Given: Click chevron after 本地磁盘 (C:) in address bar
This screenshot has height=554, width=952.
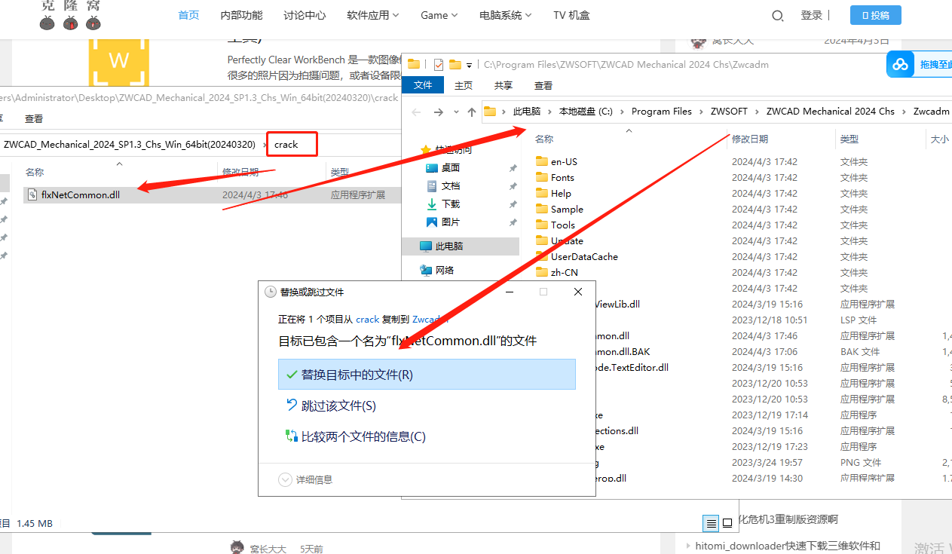Looking at the screenshot, I should (623, 112).
